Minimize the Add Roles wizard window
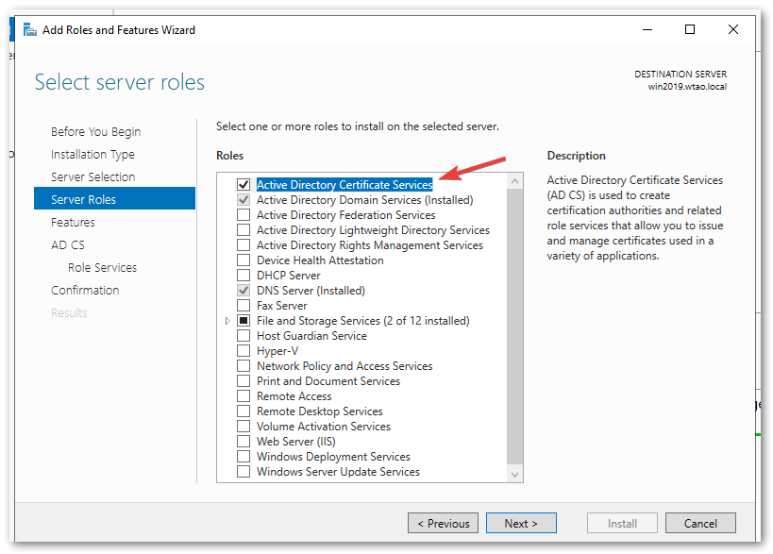 647,30
